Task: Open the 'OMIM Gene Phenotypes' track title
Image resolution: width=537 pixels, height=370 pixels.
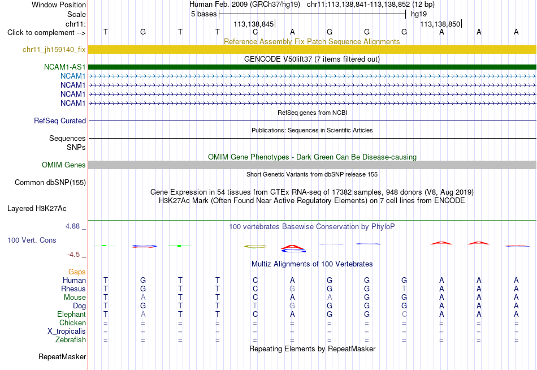Action: coord(312,157)
